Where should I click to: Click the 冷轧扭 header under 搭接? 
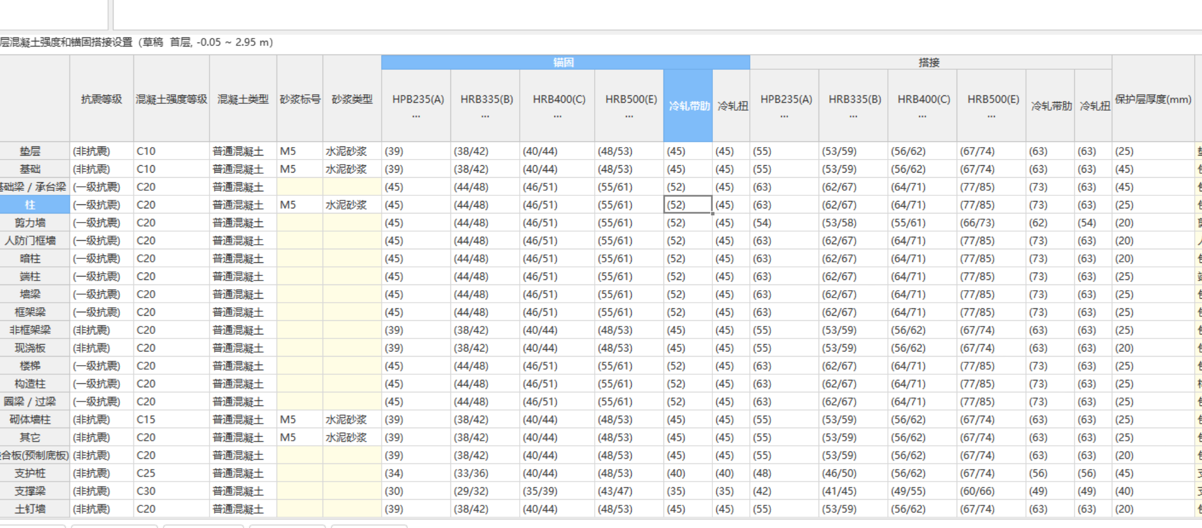[x=1094, y=106]
